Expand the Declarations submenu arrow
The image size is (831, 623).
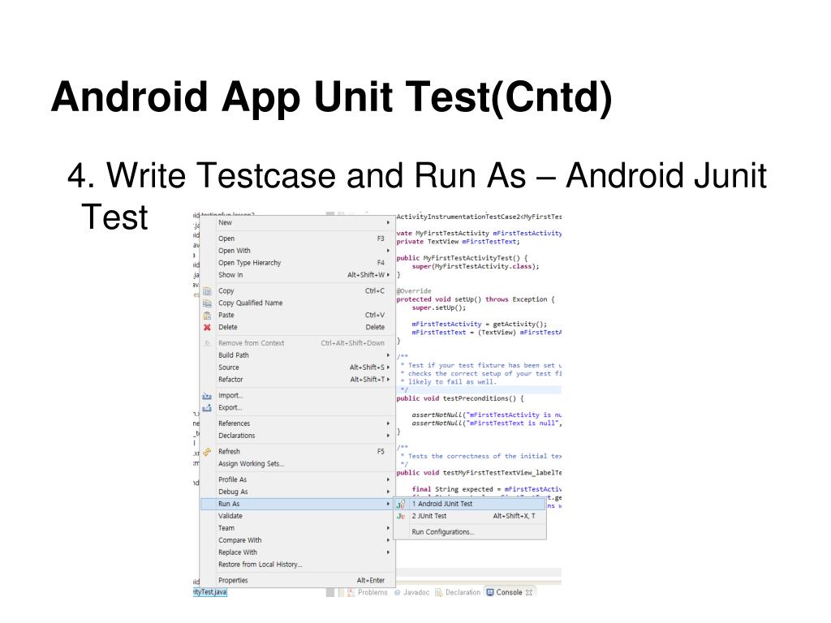pos(388,436)
